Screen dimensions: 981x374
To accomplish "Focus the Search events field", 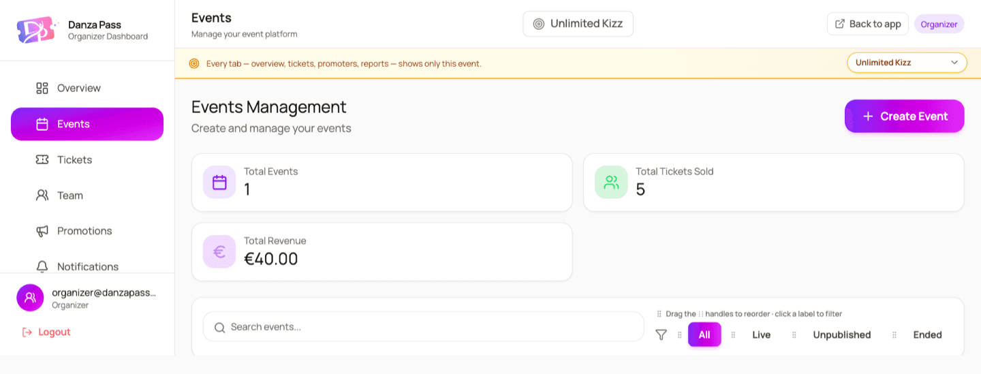I will [424, 327].
